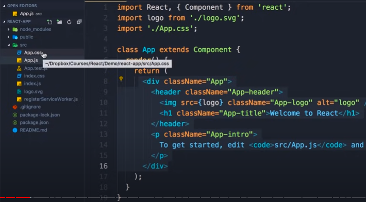Click line number 11 in the gutter
The height and width of the screenshot is (202, 366).
(x=103, y=113)
